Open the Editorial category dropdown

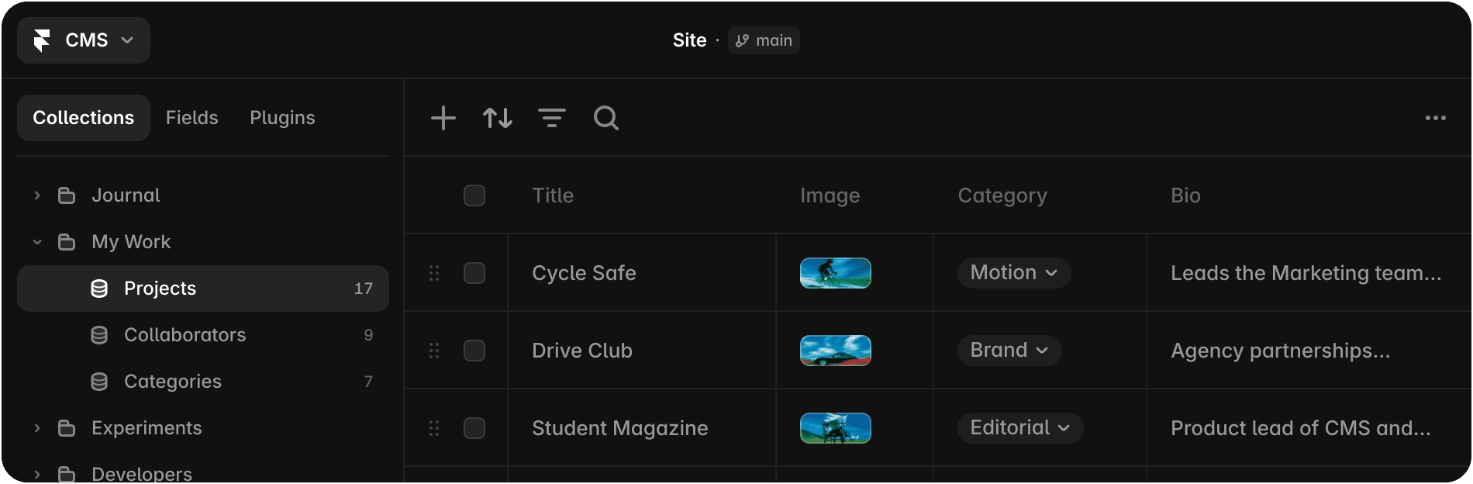tap(1020, 428)
